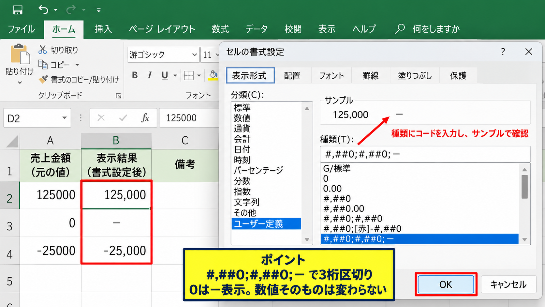The image size is (545, 307).
Task: Open the 游ゴシック font name dropdown
Action: pos(194,55)
